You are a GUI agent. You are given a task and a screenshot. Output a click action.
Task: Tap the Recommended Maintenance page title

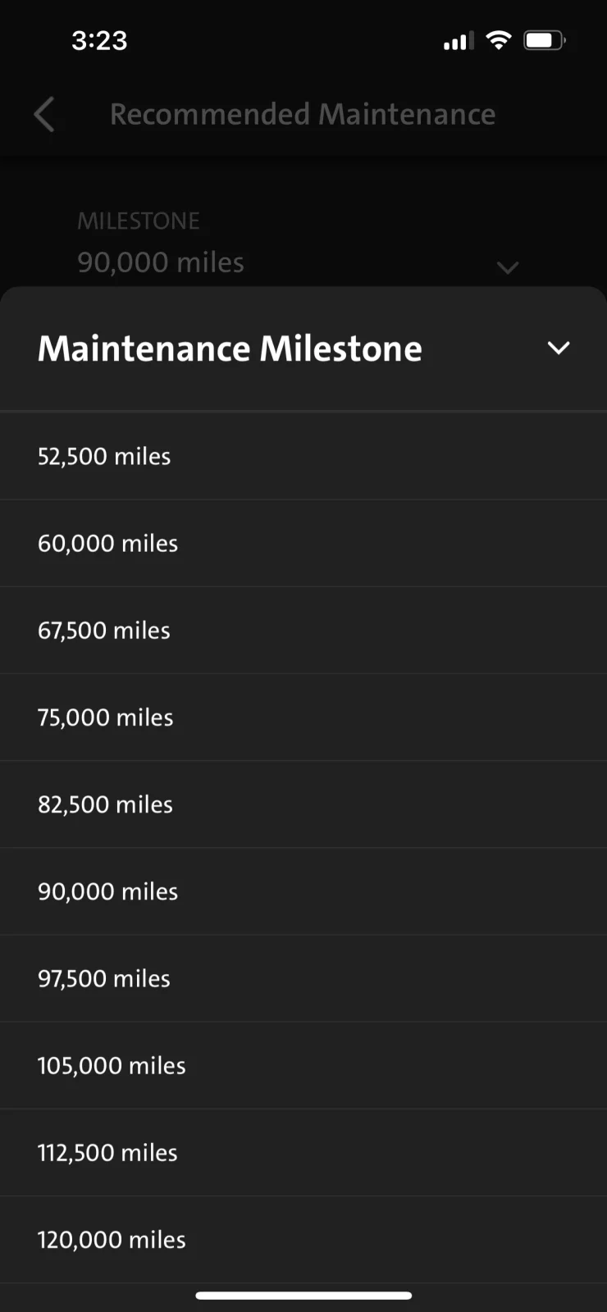click(303, 115)
